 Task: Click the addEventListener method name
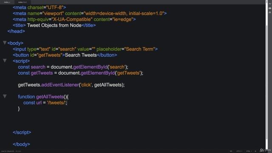click(60, 85)
